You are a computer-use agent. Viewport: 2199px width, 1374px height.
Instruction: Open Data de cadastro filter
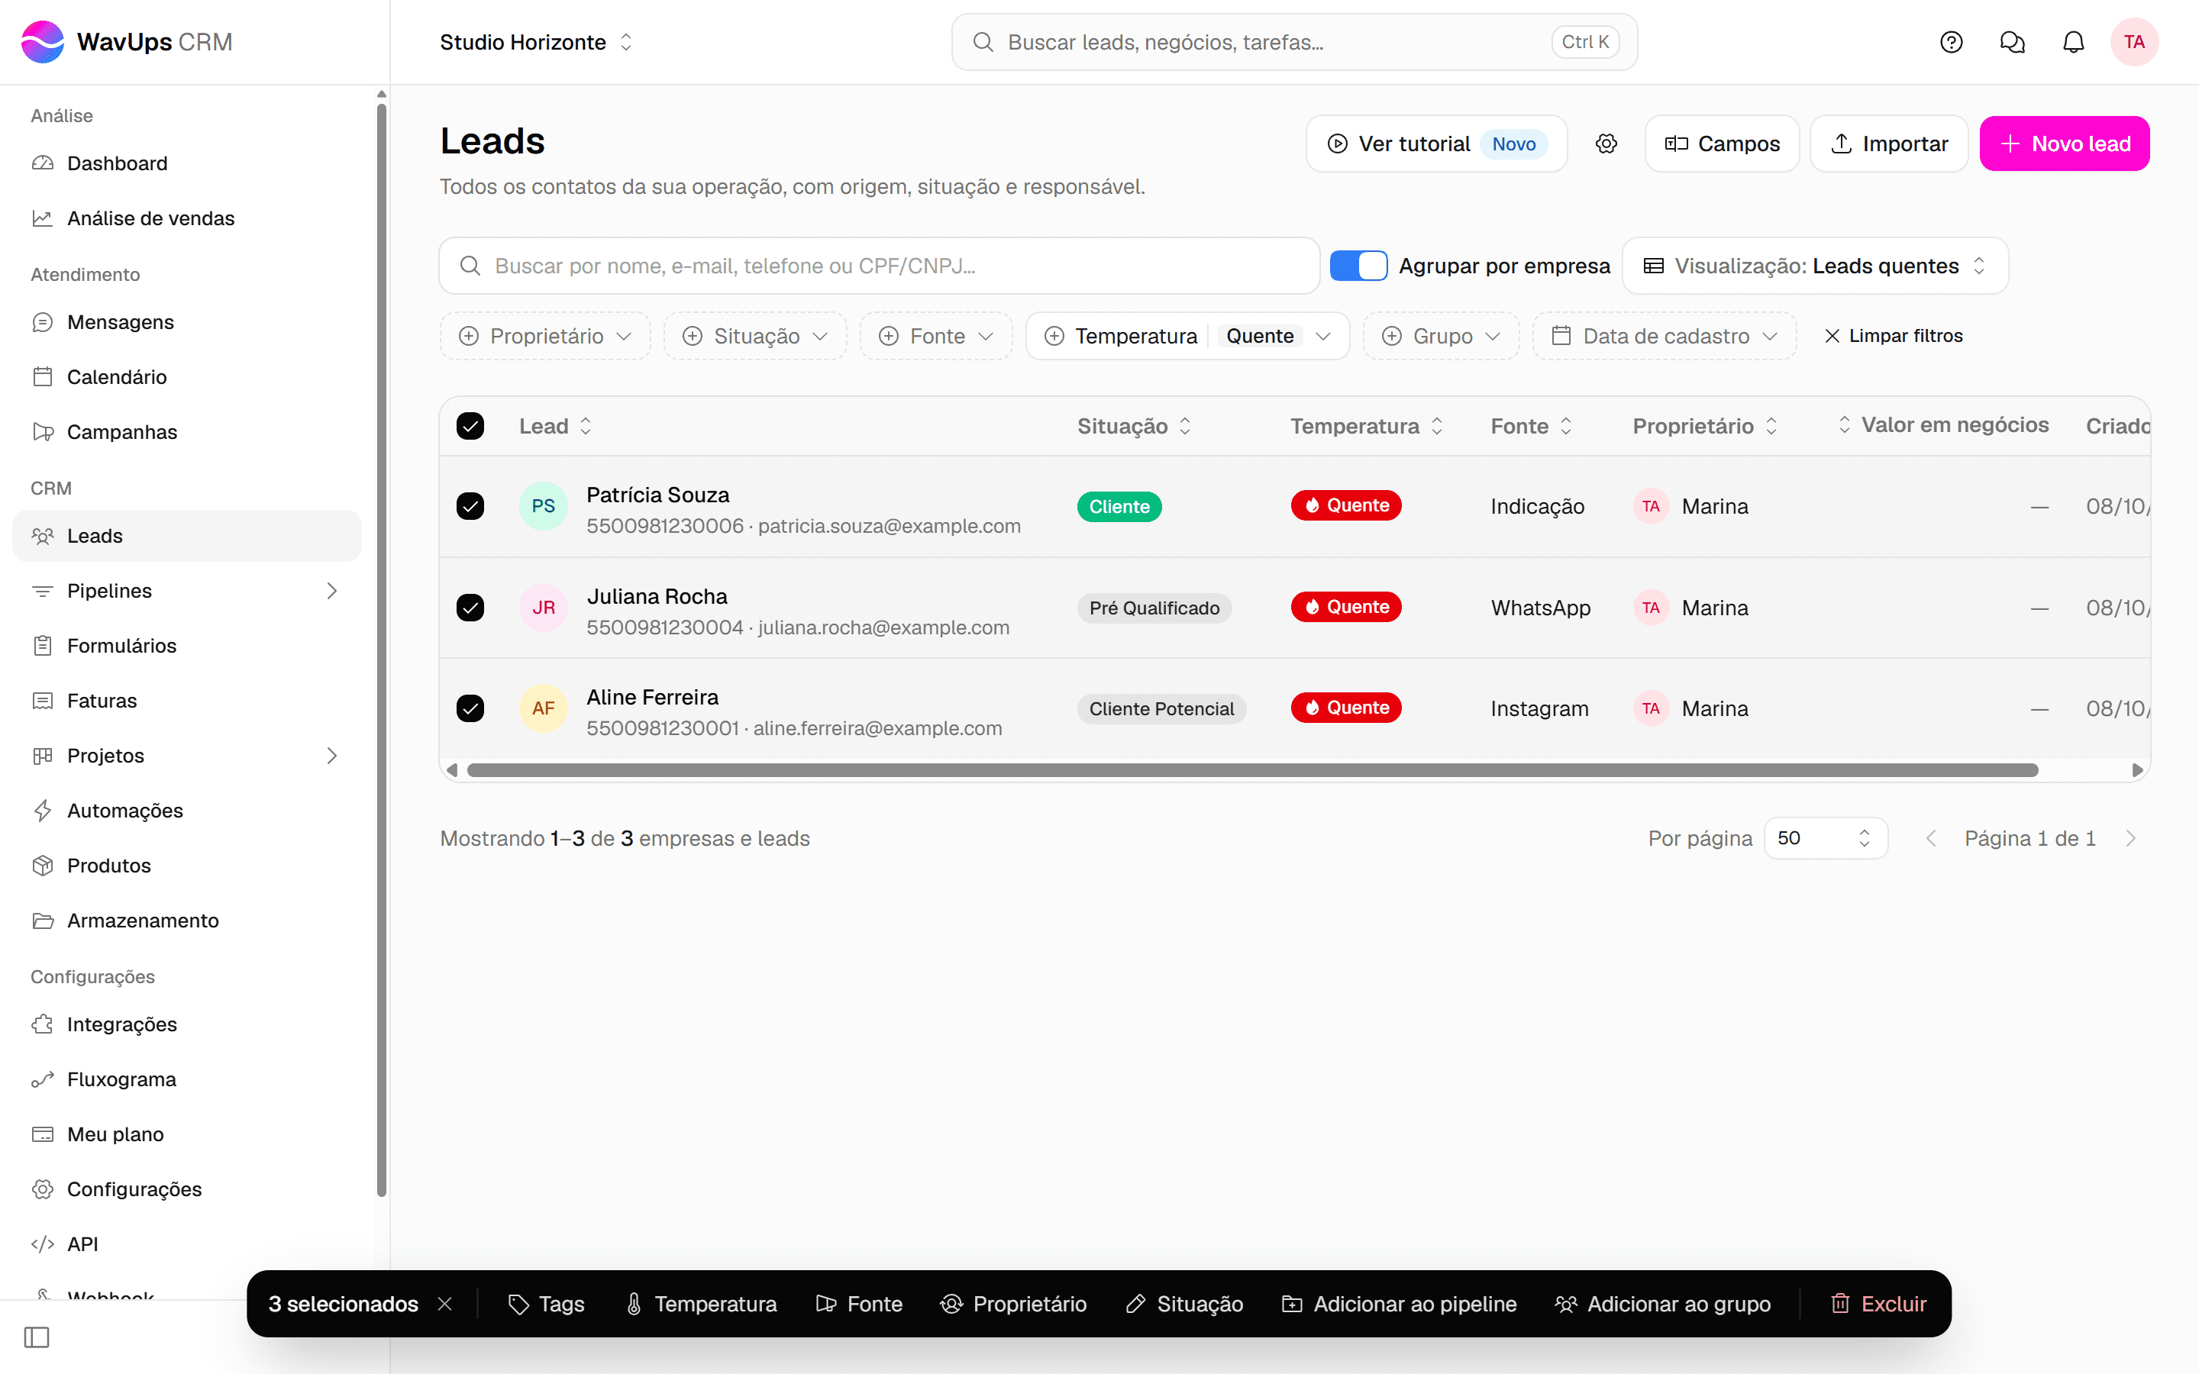(x=1665, y=336)
